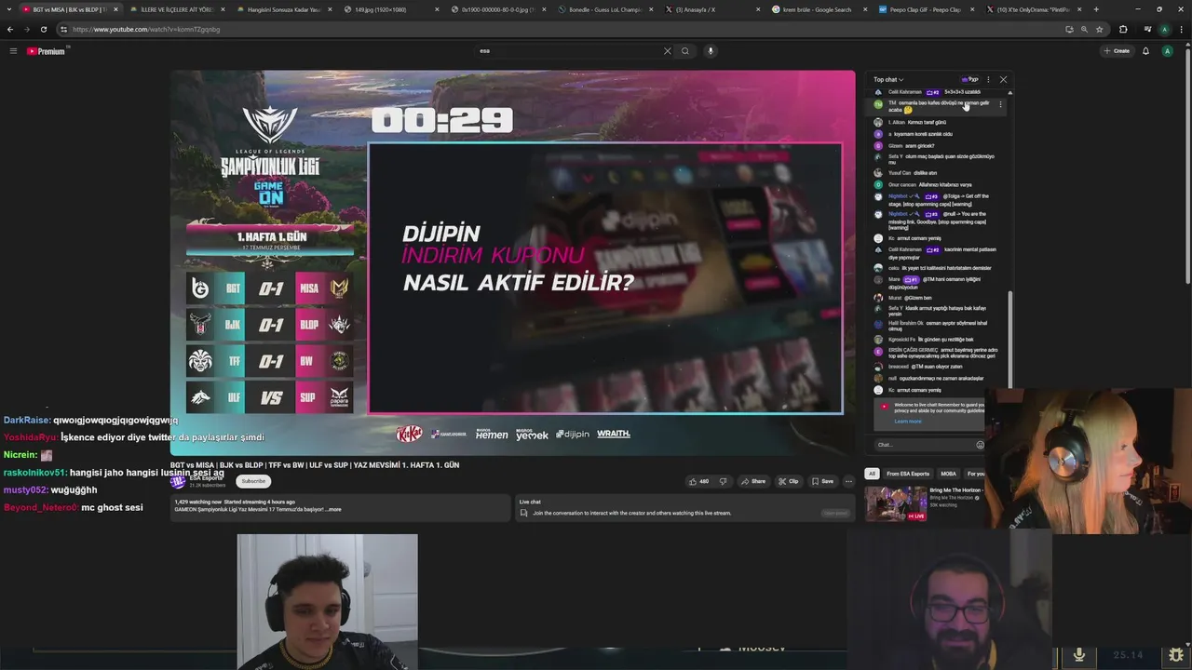Bookmark this page with star icon
This screenshot has width=1192, height=670.
click(1099, 29)
